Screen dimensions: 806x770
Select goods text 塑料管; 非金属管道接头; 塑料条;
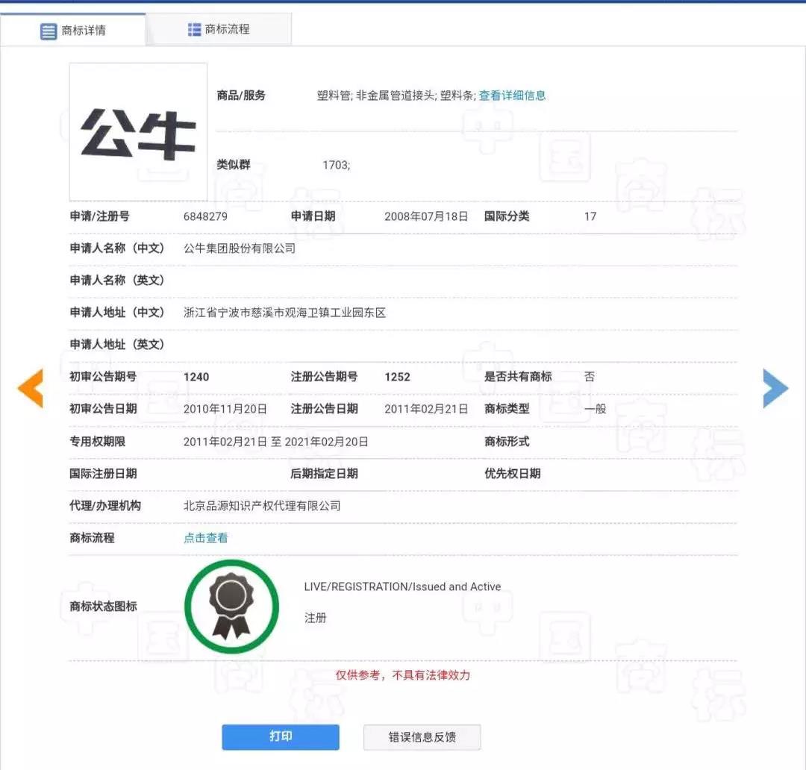396,96
